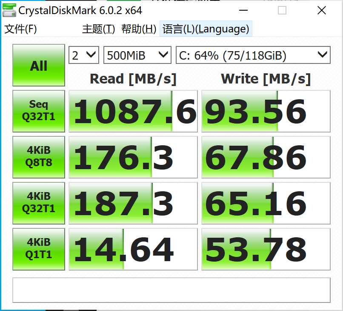Click the empty comment field at bottom
Screen dimensions: 343x311
point(171,290)
